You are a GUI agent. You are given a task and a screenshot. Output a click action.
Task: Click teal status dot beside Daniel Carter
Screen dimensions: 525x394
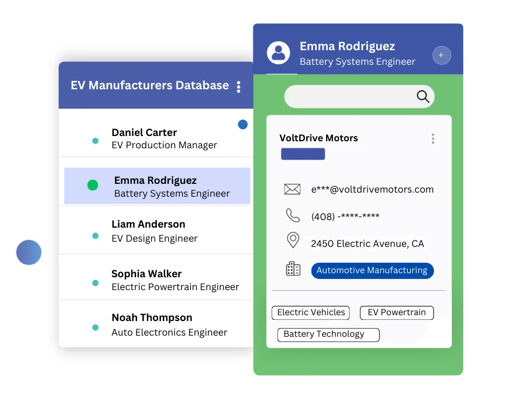96,141
